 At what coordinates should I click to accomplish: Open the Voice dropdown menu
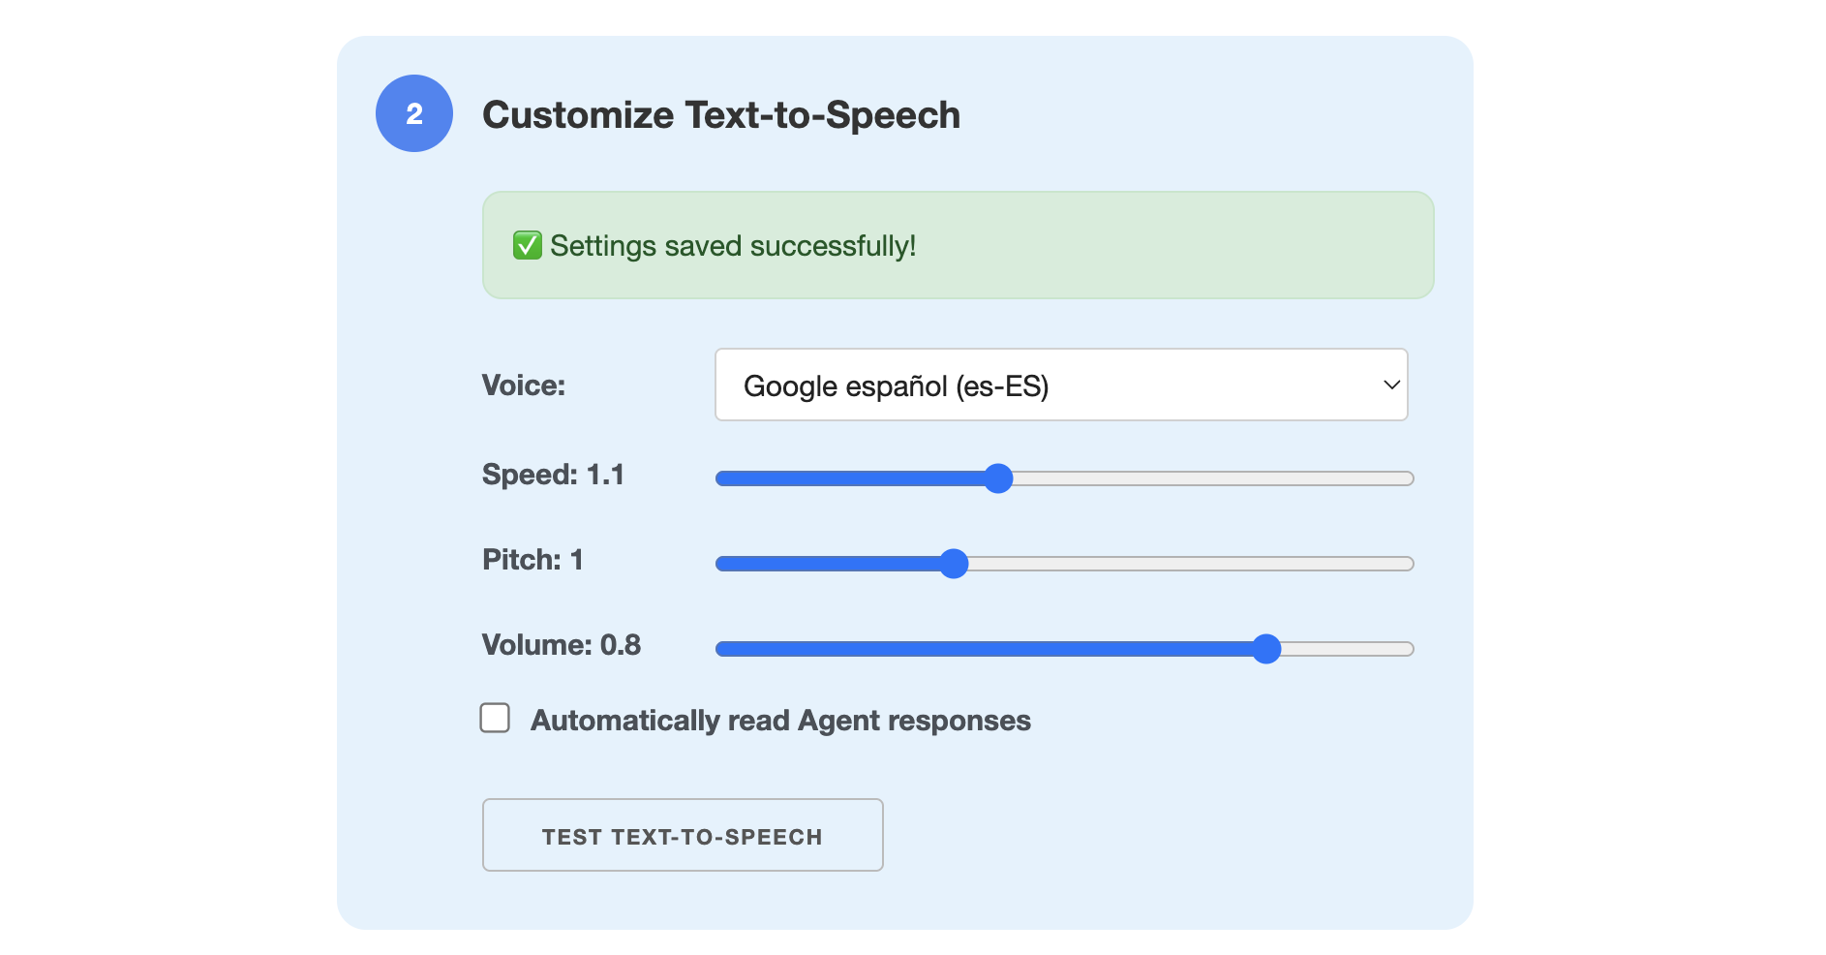[x=1060, y=385]
